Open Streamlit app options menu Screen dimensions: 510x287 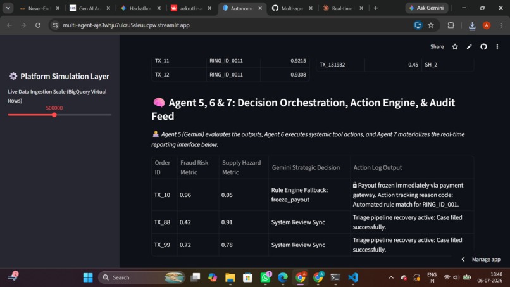pos(497,47)
